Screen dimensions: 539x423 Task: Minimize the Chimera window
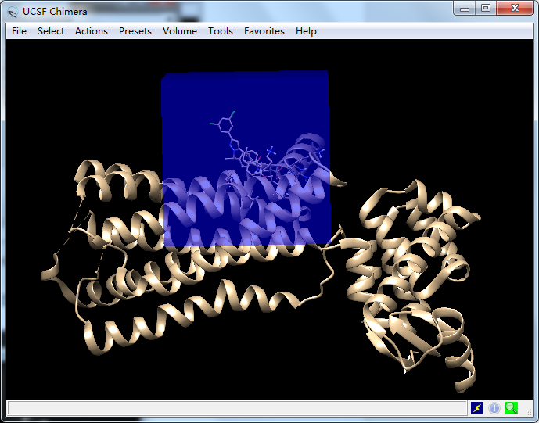(x=465, y=9)
